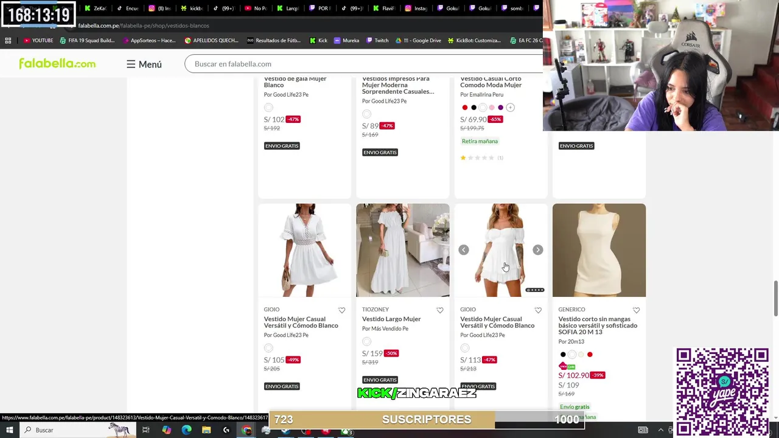
Task: Select pink color of Vestido Casual Corto
Action: [x=492, y=108]
